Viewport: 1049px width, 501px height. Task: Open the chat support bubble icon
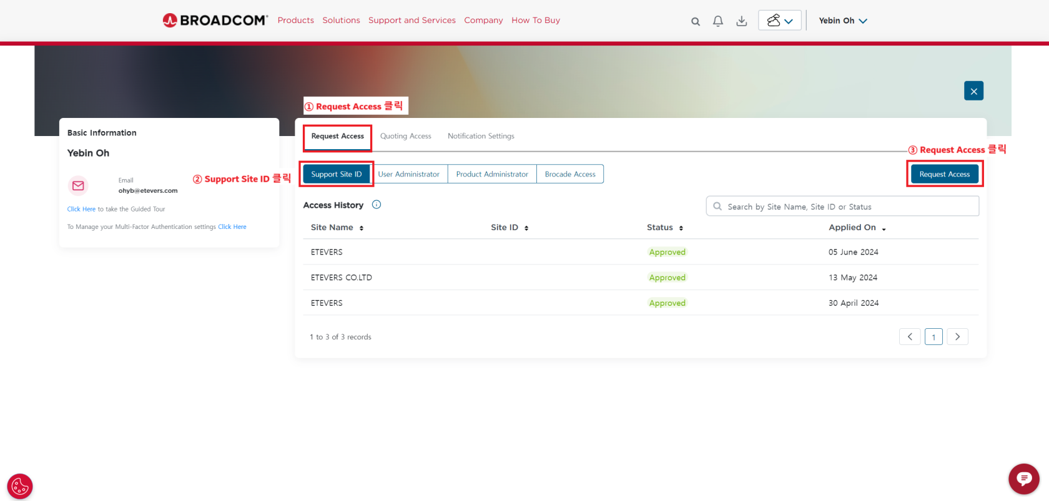(x=1023, y=479)
